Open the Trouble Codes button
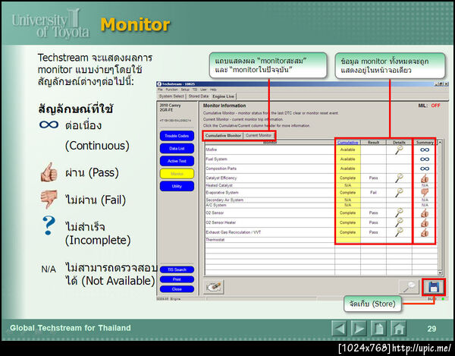The height and width of the screenshot is (356, 455). 177,136
